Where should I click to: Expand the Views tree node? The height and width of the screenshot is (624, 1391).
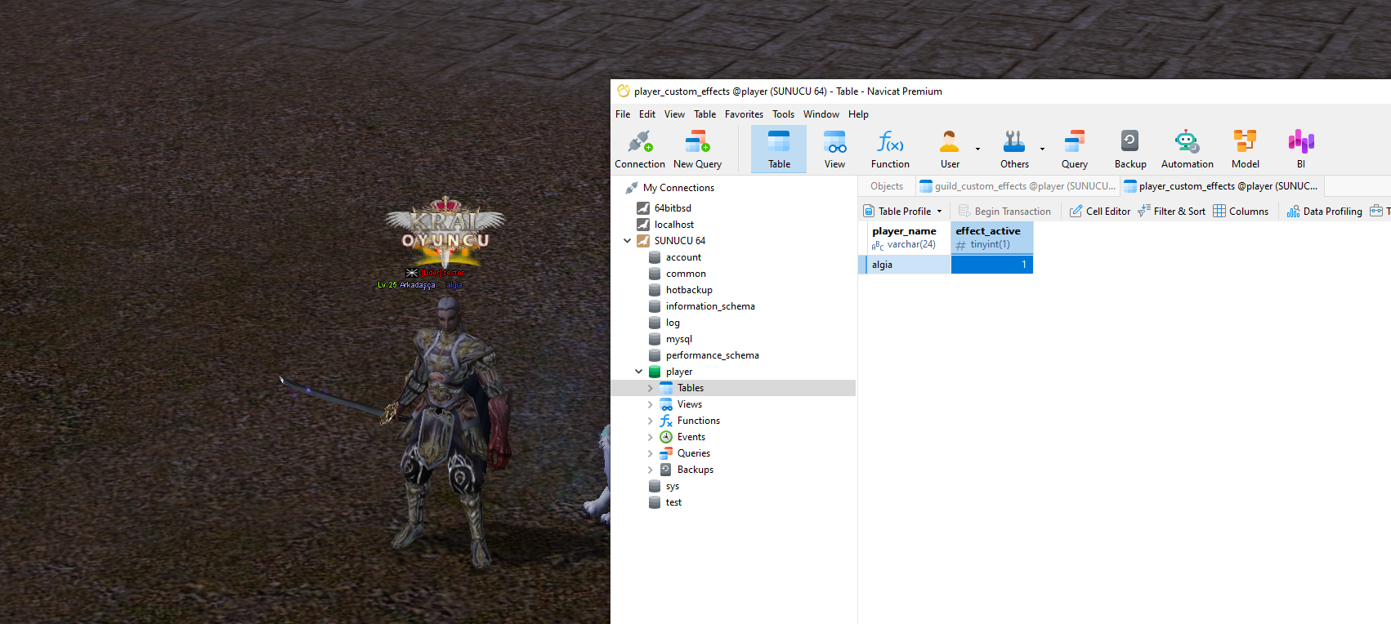[651, 404]
